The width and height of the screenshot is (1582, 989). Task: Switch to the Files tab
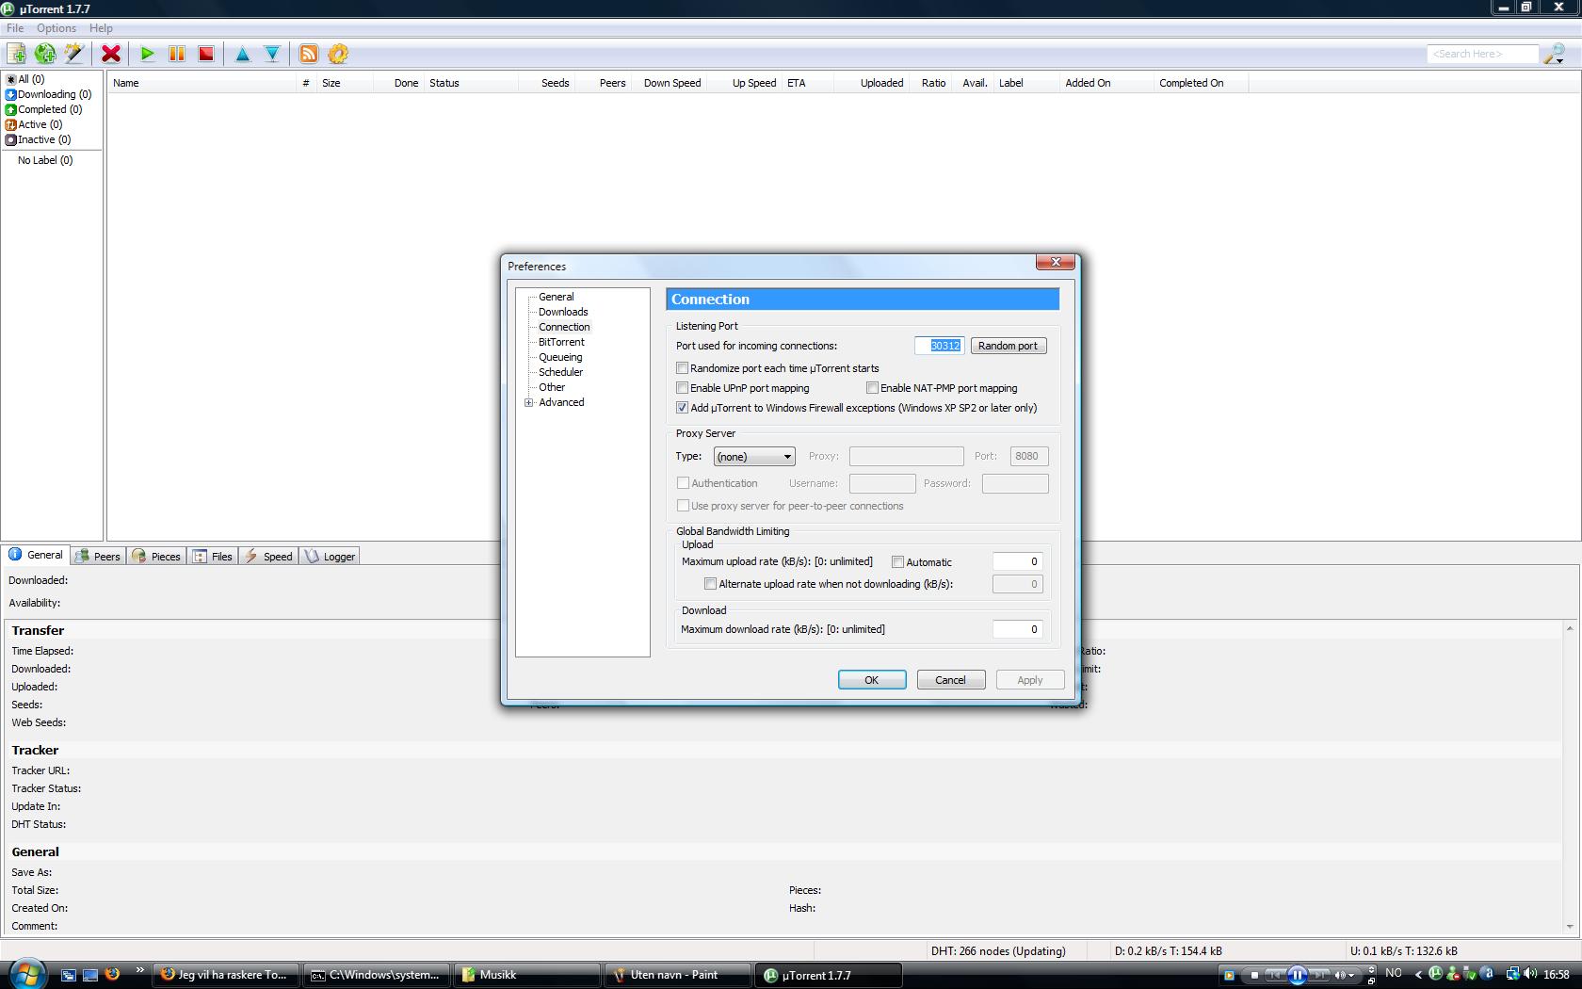[213, 557]
